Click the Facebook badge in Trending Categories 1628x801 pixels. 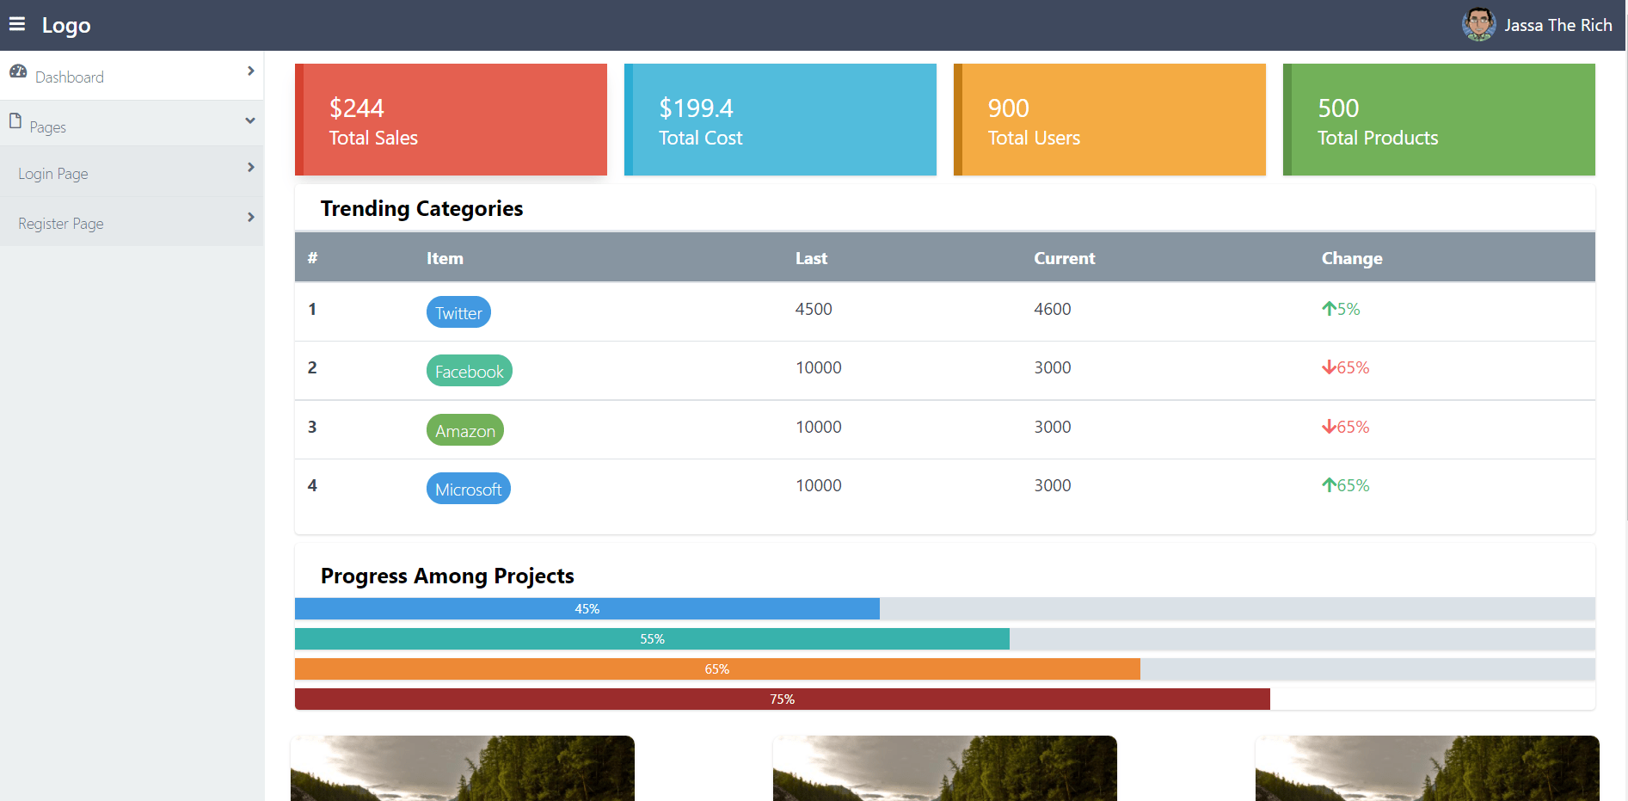(x=469, y=371)
